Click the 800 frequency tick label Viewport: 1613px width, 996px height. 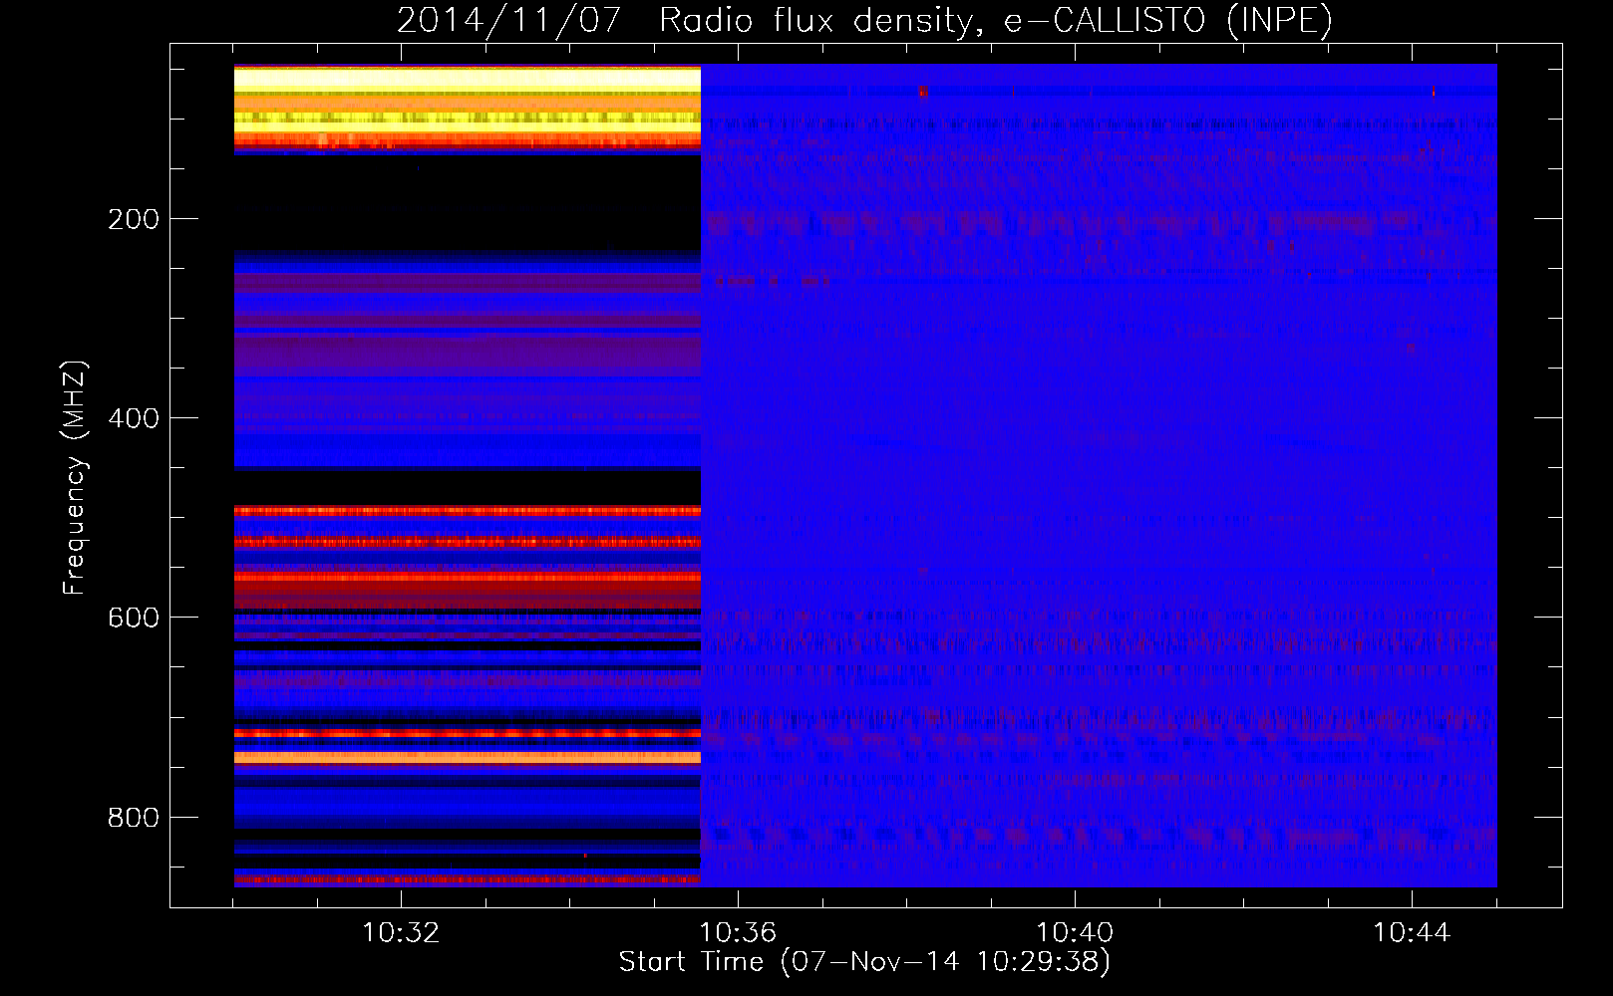pyautogui.click(x=134, y=817)
